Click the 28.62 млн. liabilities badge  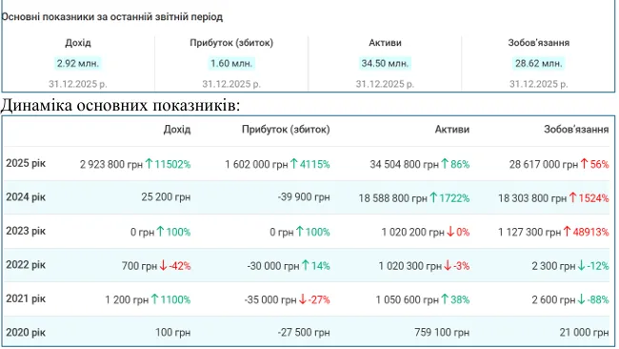coord(538,63)
